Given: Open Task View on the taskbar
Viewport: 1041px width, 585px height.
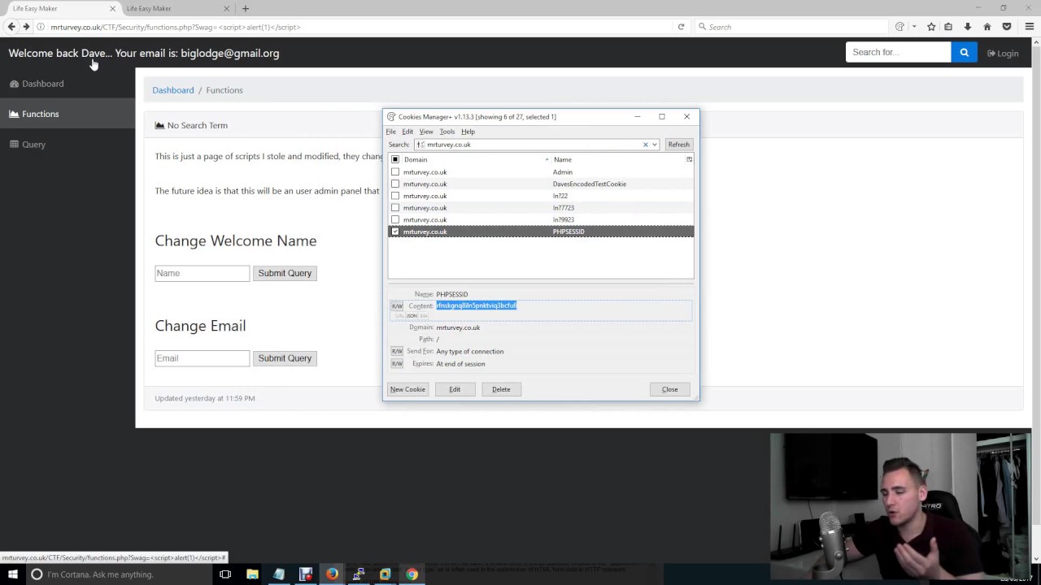Looking at the screenshot, I should coord(225,574).
